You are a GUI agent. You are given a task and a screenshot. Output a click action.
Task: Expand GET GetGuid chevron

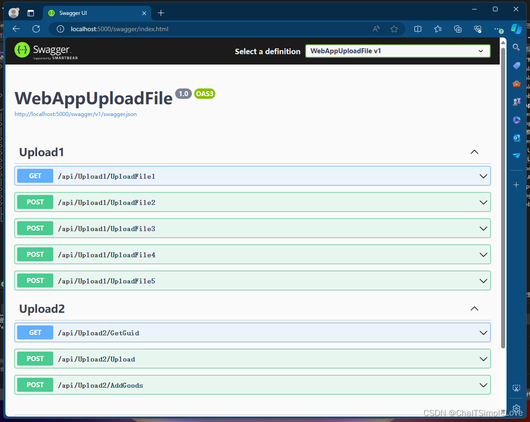(484, 333)
